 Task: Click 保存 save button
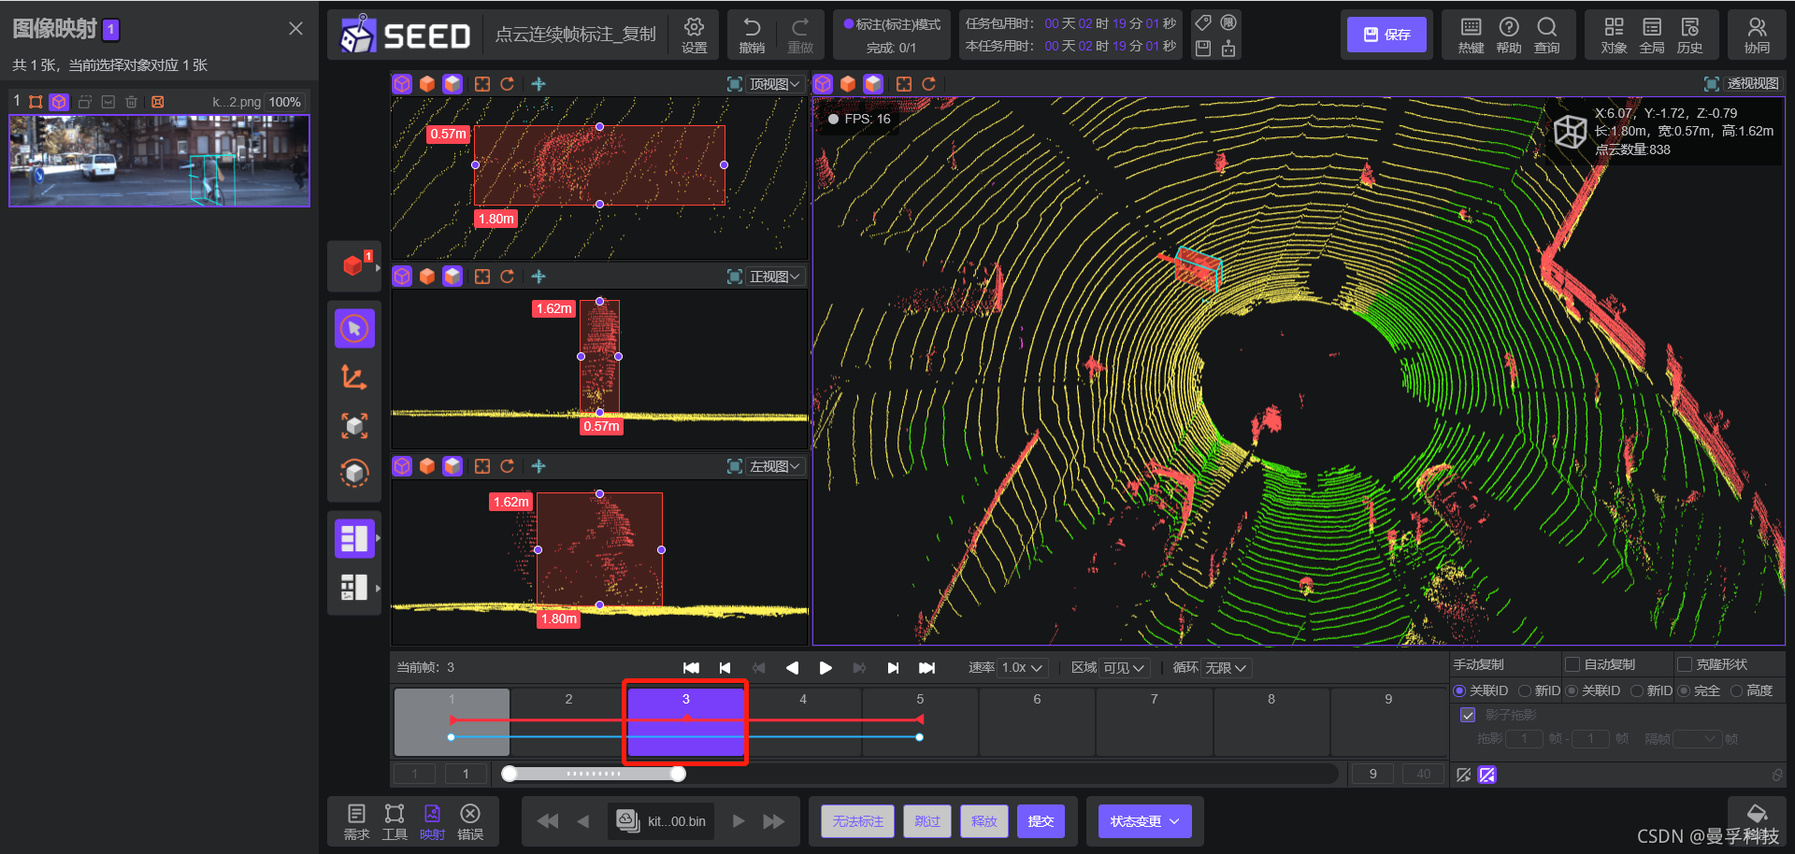point(1387,35)
